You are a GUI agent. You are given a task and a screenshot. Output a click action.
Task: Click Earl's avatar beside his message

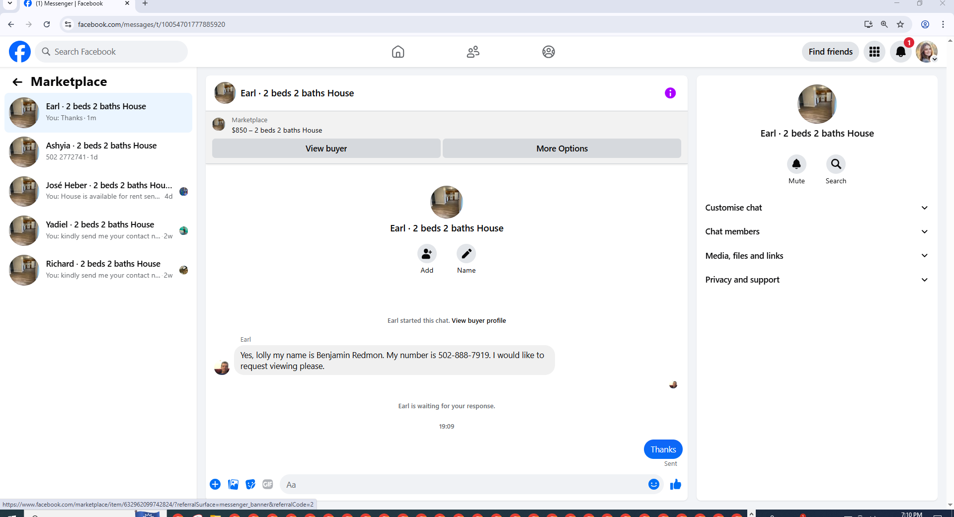point(222,367)
